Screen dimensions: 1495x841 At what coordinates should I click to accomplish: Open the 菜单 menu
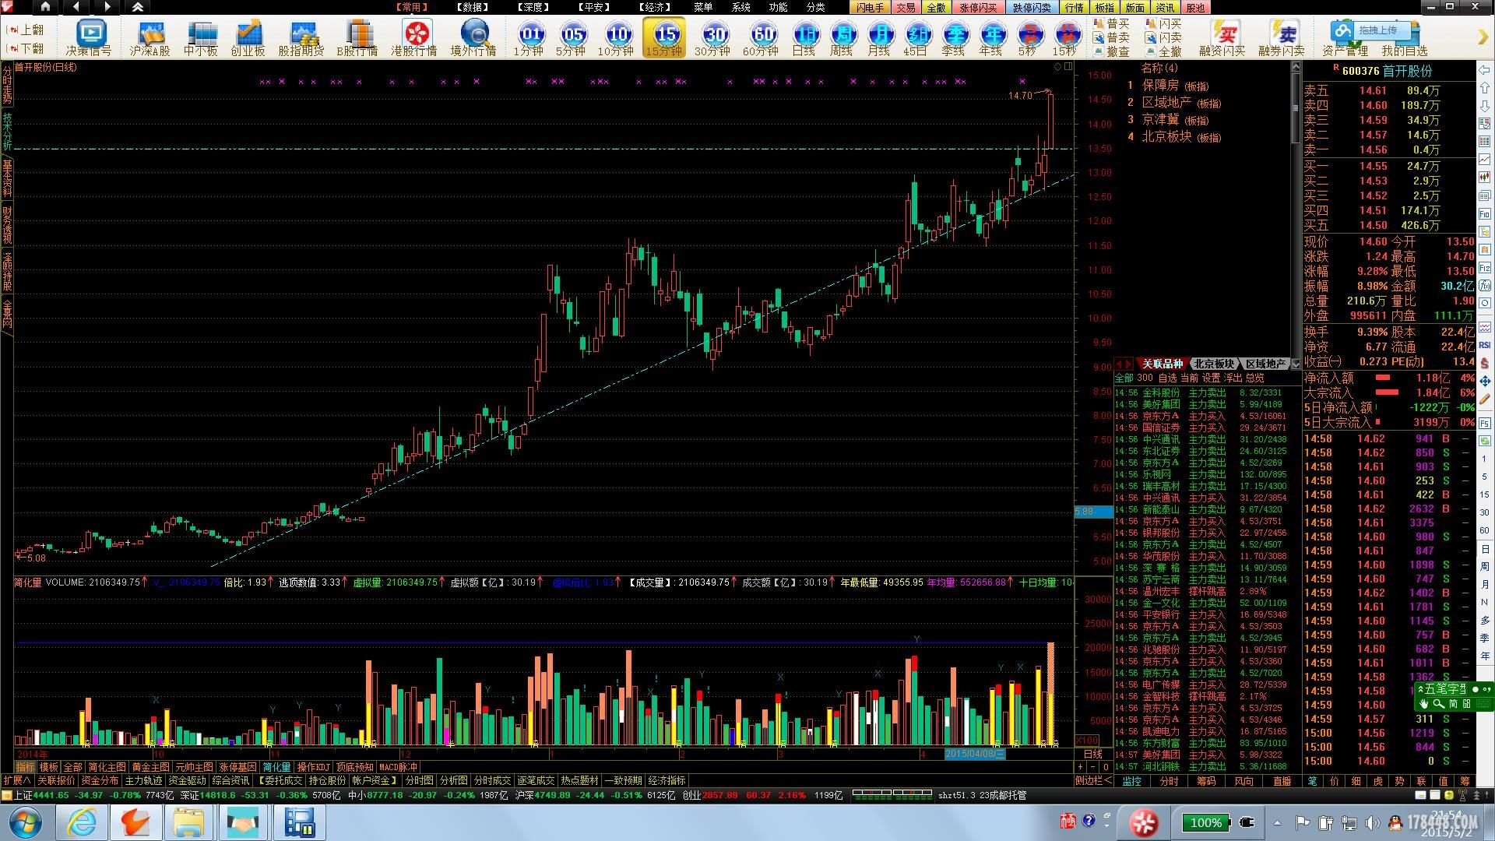click(x=703, y=7)
